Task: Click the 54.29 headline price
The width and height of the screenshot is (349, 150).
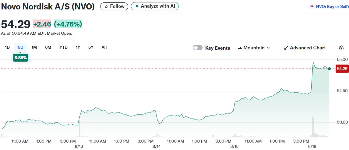Action: pyautogui.click(x=16, y=24)
